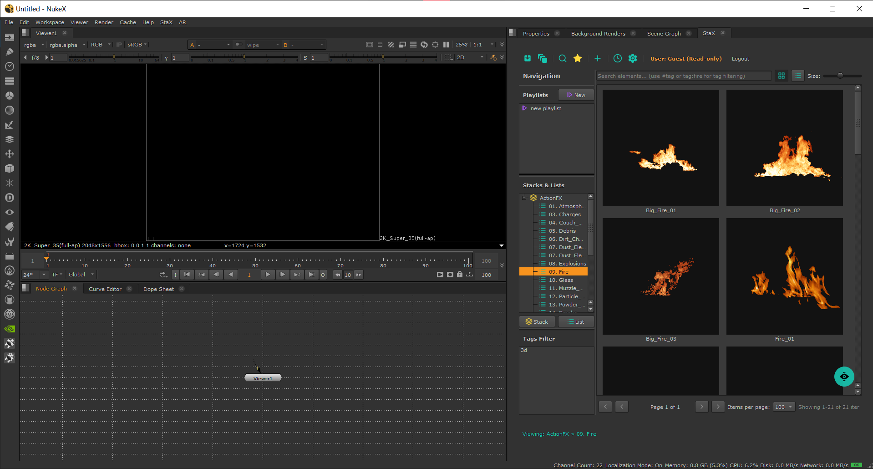Click the Logout link
Image resolution: width=873 pixels, height=469 pixels.
click(x=740, y=59)
